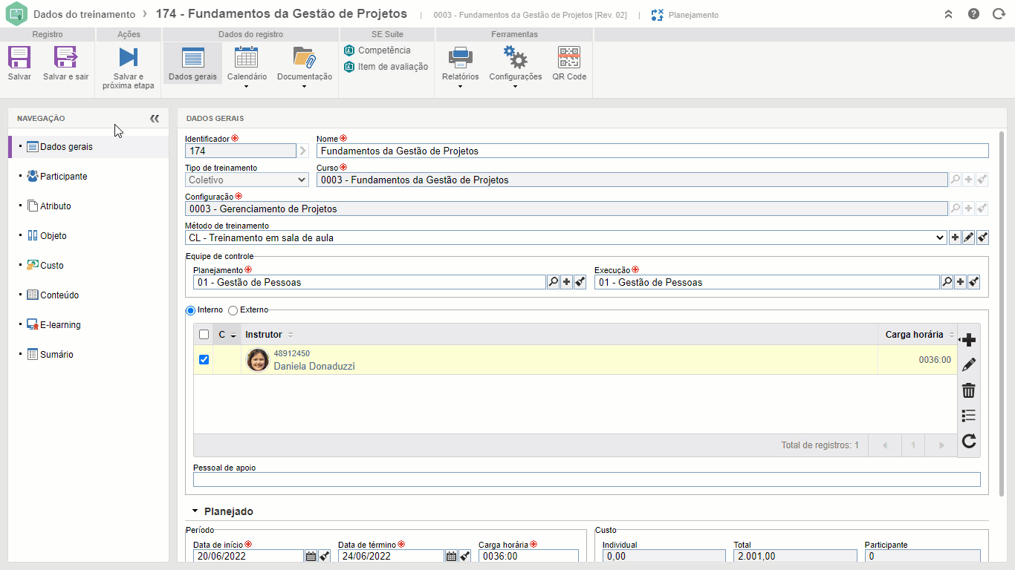
Task: Toggle the select-all instructors header checkbox
Action: 204,335
